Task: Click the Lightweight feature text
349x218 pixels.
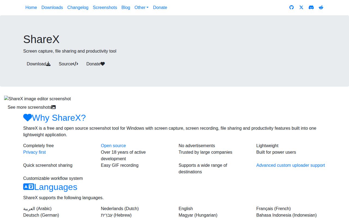Action: click(267, 146)
